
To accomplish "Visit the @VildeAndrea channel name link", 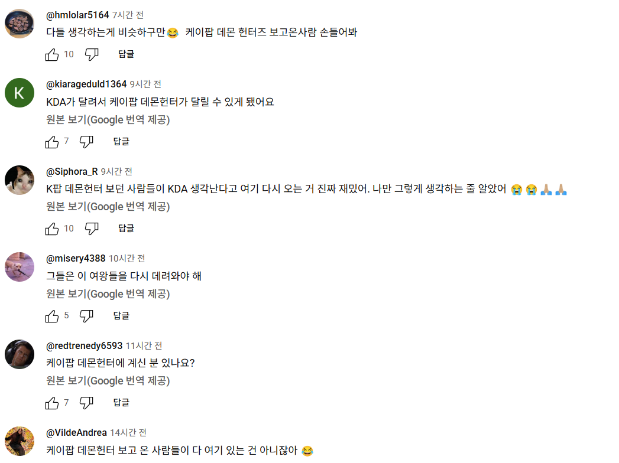I will [x=77, y=433].
